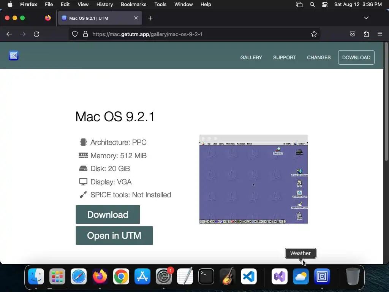Open the Help menu

[x=206, y=5]
